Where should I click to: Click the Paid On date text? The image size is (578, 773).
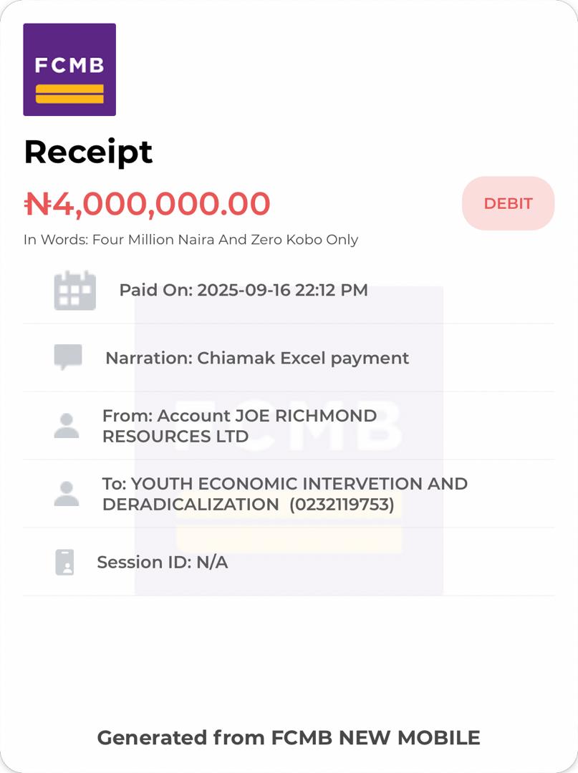pyautogui.click(x=244, y=290)
